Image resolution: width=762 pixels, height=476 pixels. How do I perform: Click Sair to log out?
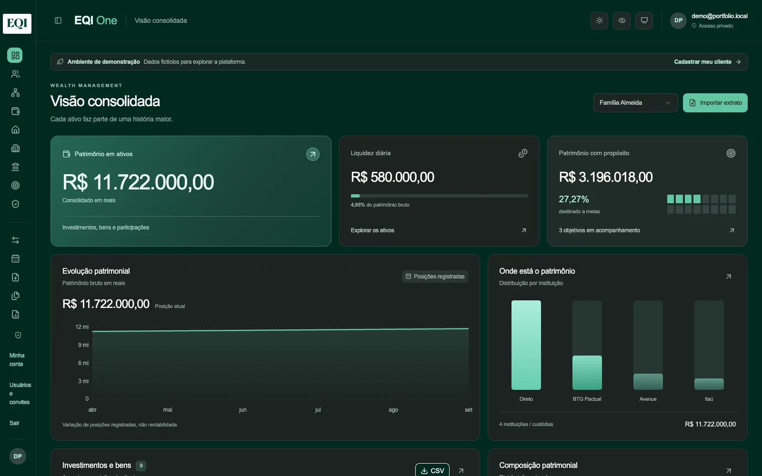(x=15, y=423)
